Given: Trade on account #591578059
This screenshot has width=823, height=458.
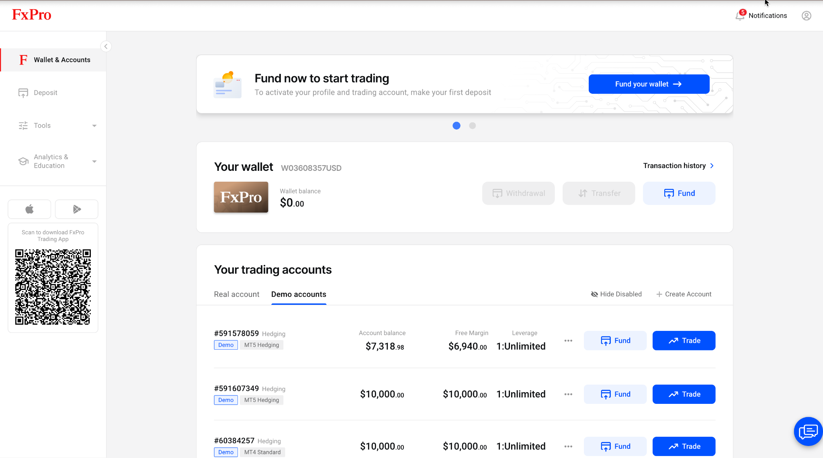Looking at the screenshot, I should pyautogui.click(x=684, y=340).
